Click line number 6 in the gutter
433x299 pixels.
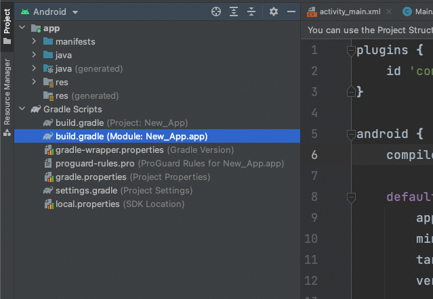(x=314, y=155)
